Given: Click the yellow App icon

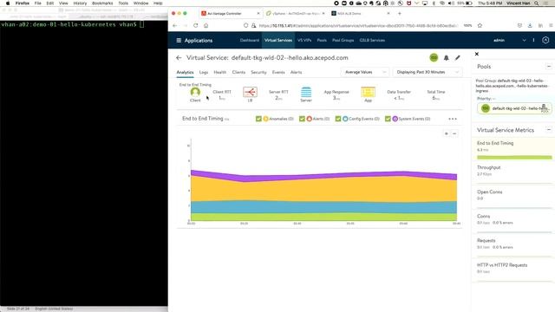Looking at the screenshot, I should click(368, 92).
